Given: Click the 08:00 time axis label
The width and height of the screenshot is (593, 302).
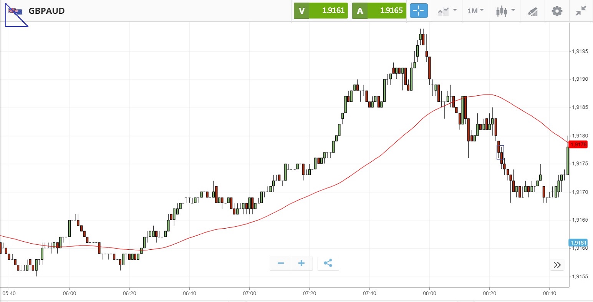Looking at the screenshot, I should [x=429, y=294].
